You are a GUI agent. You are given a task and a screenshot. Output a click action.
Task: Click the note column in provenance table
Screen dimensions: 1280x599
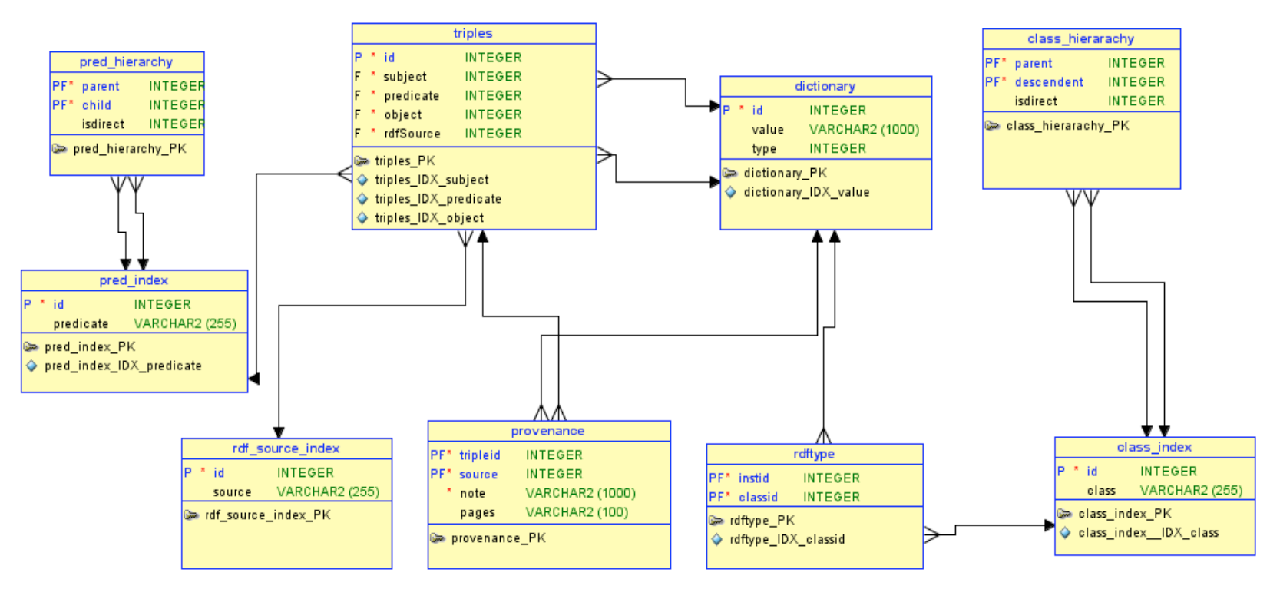coord(472,494)
